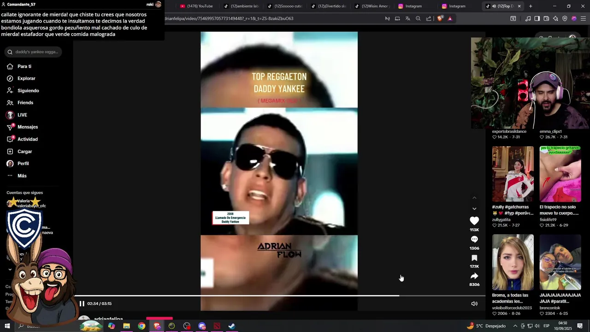
Task: Like the video with the heart icon
Action: pyautogui.click(x=474, y=221)
